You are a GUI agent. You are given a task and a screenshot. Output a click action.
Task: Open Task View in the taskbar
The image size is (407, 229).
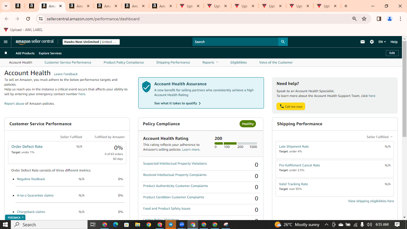pos(93,225)
